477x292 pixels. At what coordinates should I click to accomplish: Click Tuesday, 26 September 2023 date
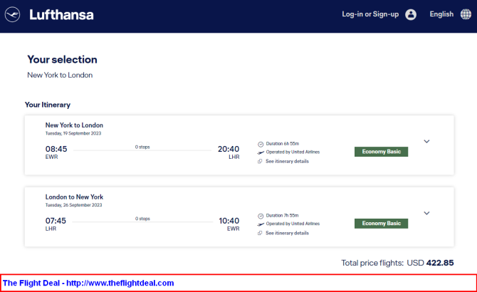[x=73, y=205]
